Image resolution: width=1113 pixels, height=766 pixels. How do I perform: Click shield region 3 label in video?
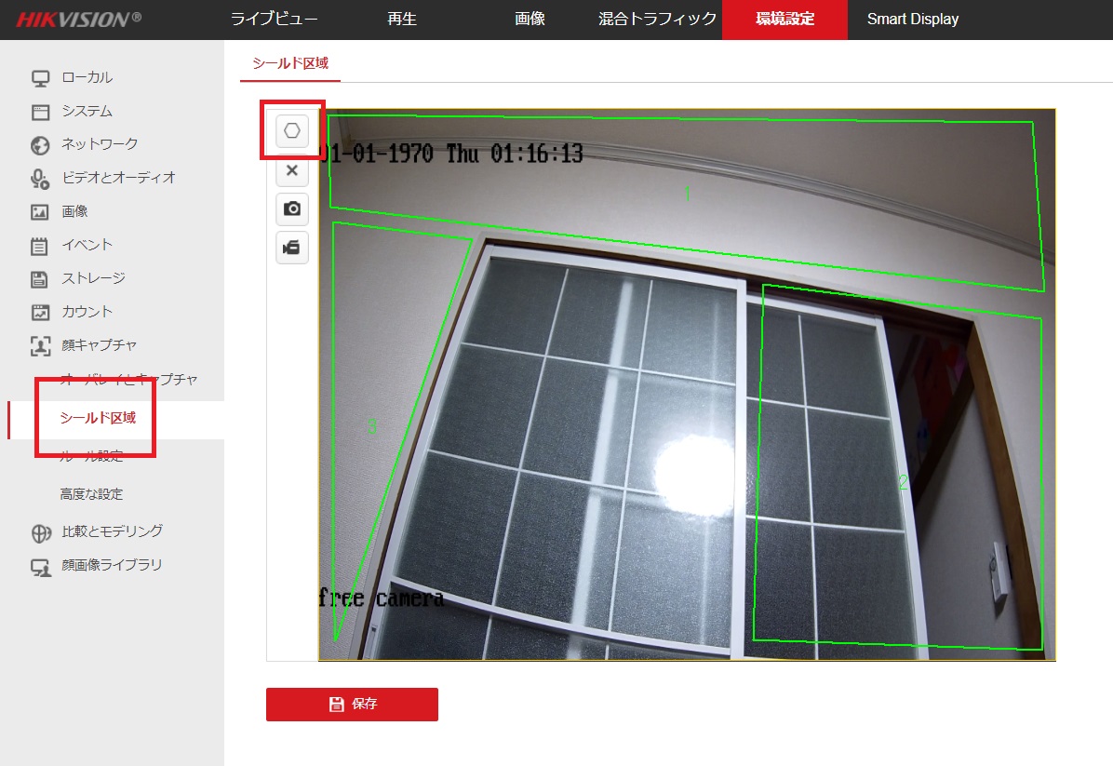click(x=372, y=426)
